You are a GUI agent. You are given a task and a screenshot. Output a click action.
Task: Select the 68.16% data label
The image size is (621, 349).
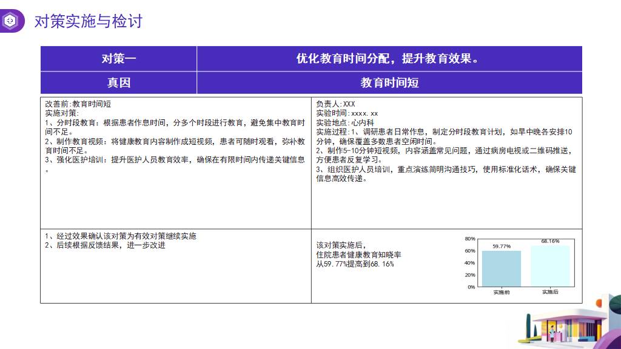pos(550,241)
